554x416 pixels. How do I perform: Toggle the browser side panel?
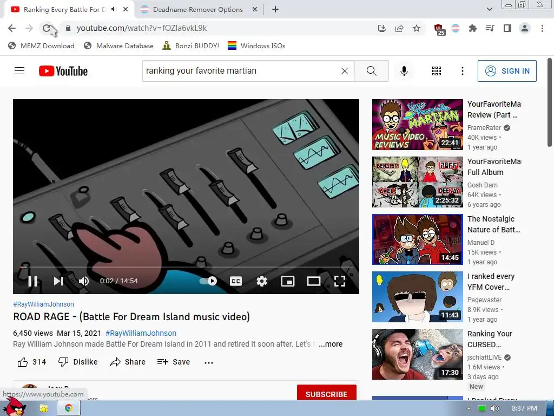click(x=507, y=28)
